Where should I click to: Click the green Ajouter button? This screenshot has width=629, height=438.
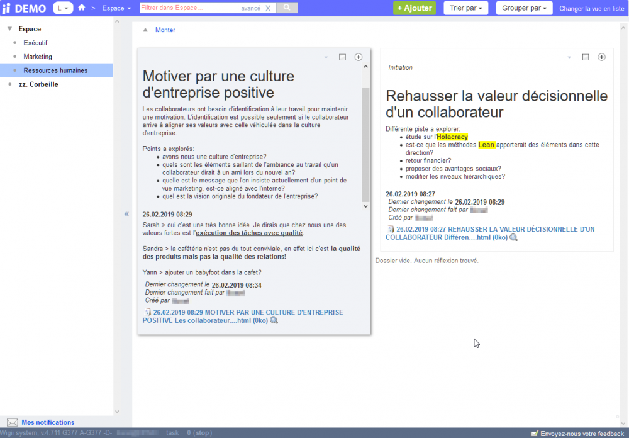click(x=414, y=8)
